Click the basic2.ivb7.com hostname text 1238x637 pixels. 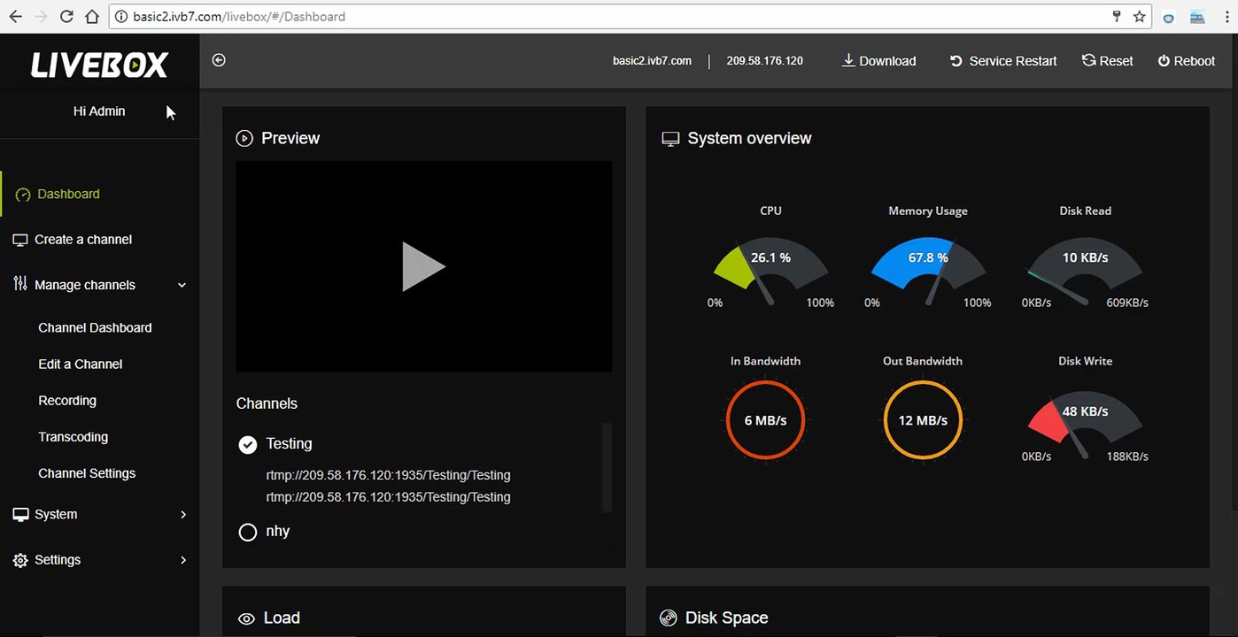[x=652, y=61]
